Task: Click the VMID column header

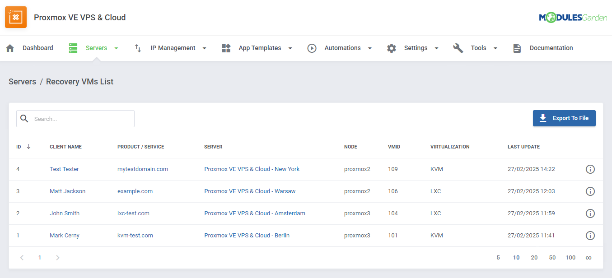Action: [x=394, y=147]
